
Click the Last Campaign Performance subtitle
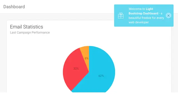point(30,32)
